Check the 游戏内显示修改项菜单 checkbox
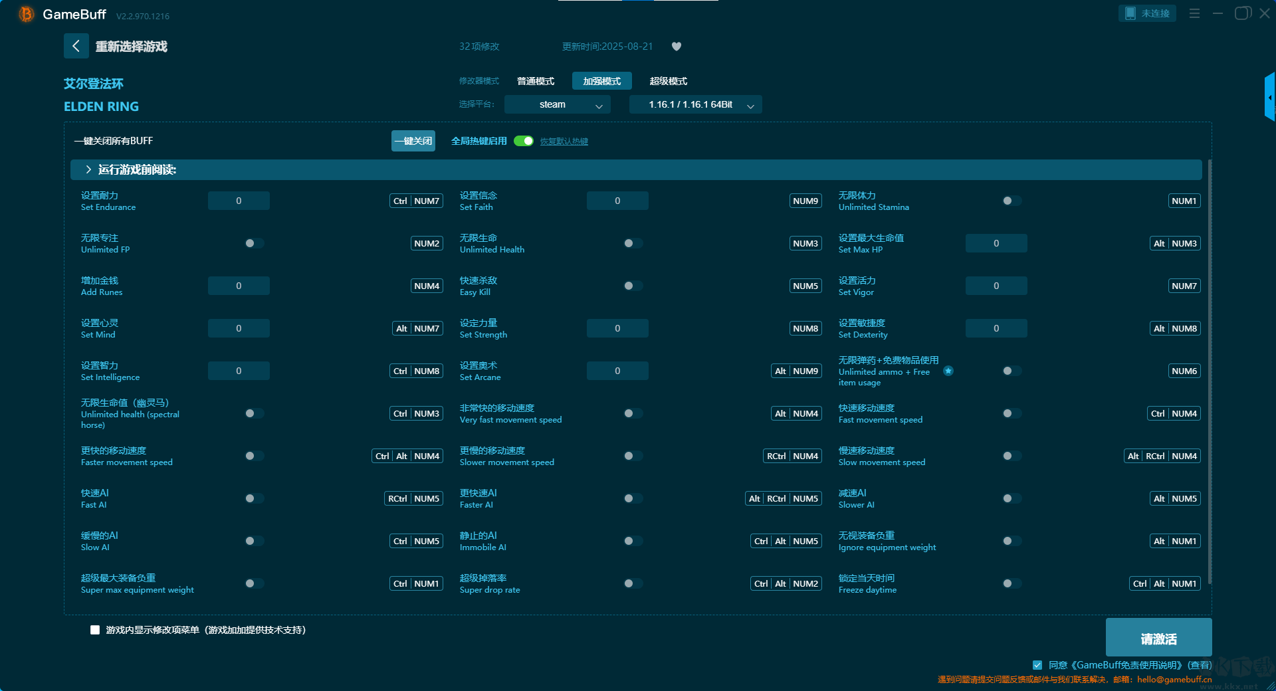Screen dimensions: 1276x691 tap(95, 630)
